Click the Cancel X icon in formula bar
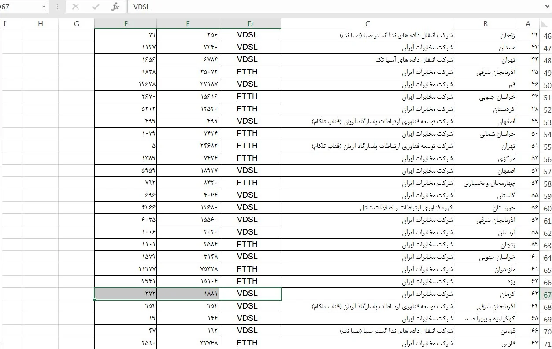 (75, 7)
